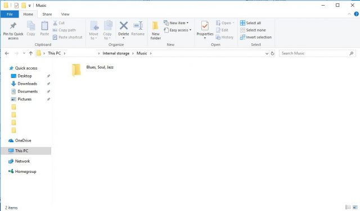Click Music in the address path
The height and width of the screenshot is (211, 360).
[x=142, y=53]
